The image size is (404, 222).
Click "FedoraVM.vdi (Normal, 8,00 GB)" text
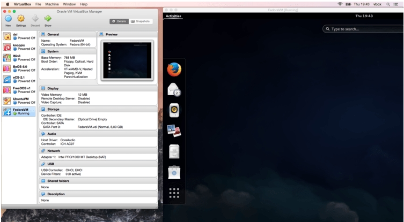click(x=100, y=127)
